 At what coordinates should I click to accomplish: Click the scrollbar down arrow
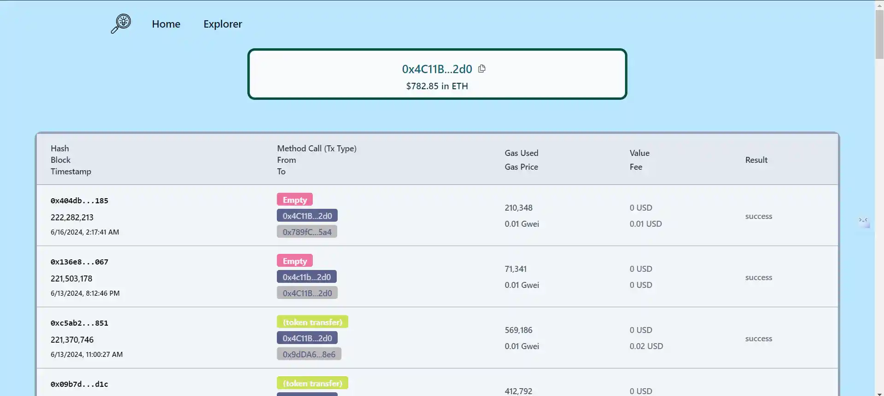click(x=879, y=393)
